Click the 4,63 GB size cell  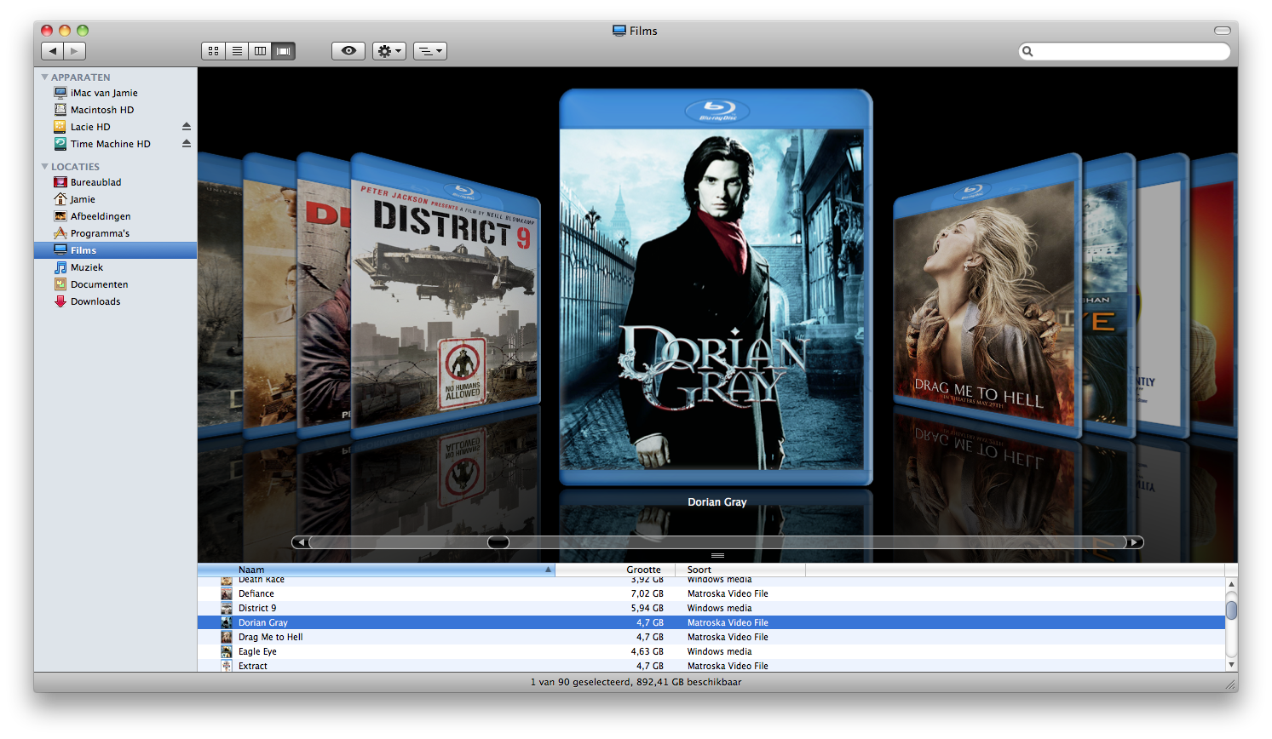click(647, 651)
